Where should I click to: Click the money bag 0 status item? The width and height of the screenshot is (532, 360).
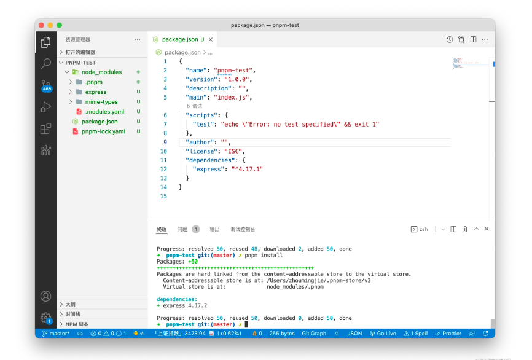click(x=257, y=334)
